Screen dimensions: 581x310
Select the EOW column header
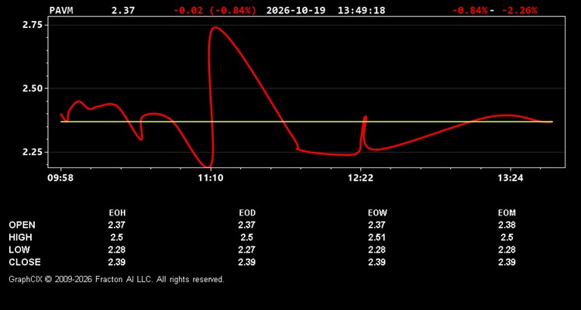coord(377,213)
